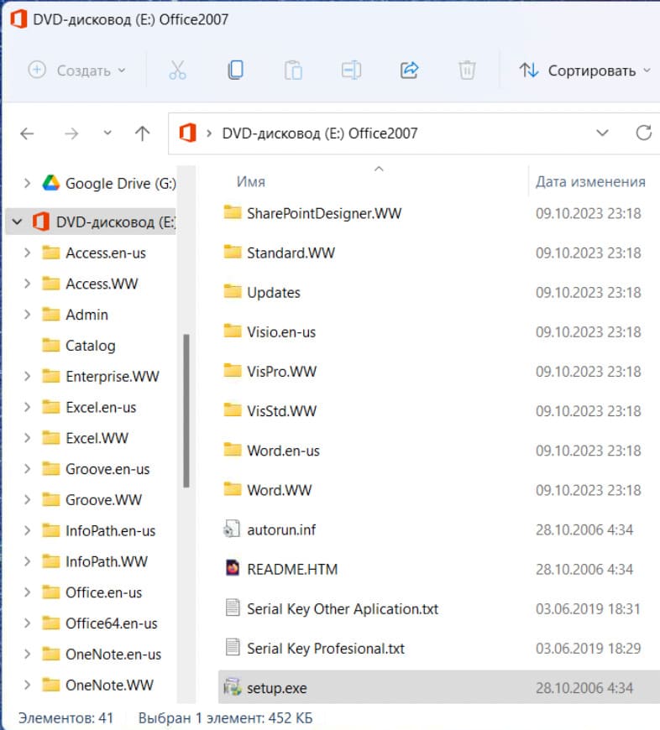Sort by the Имя column header
The width and height of the screenshot is (660, 730).
coord(251,181)
